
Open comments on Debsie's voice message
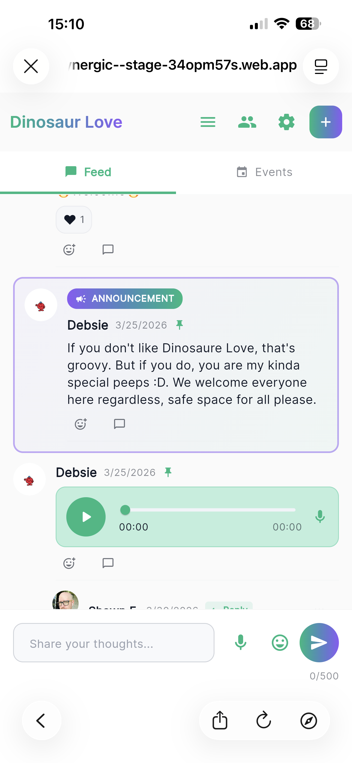tap(108, 563)
